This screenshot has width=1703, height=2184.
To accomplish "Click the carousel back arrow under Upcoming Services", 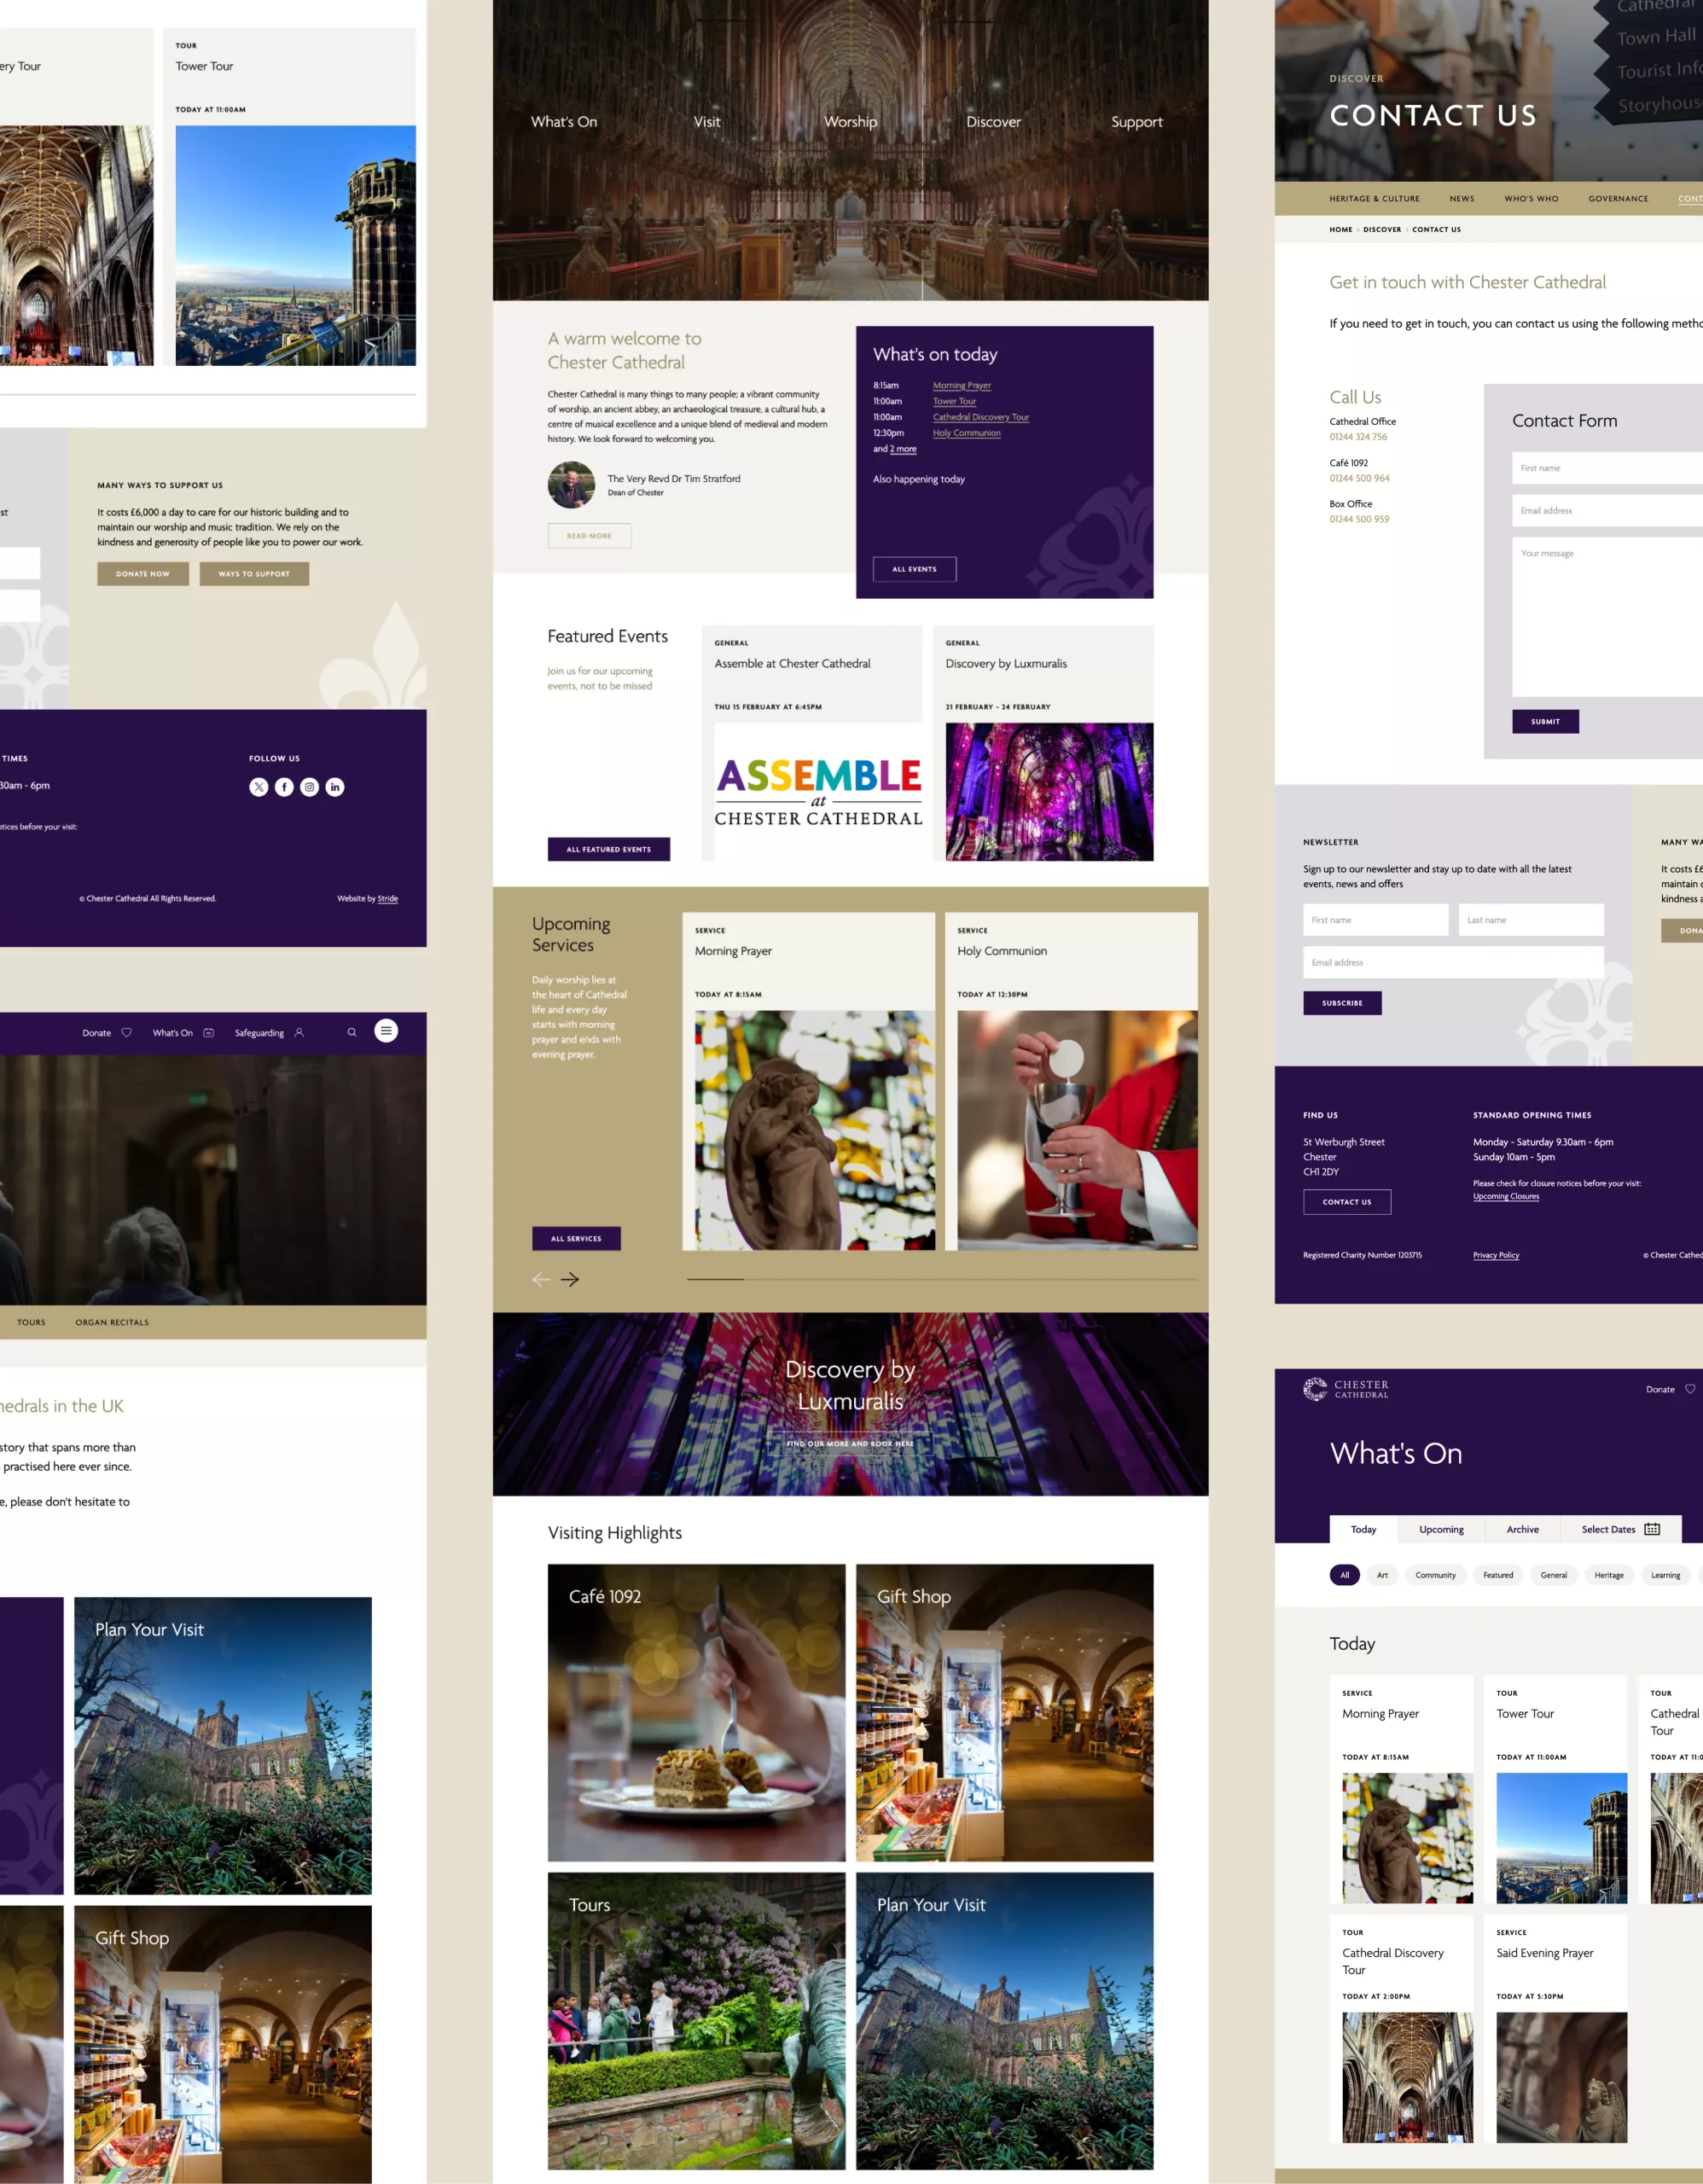I will click(x=541, y=1279).
